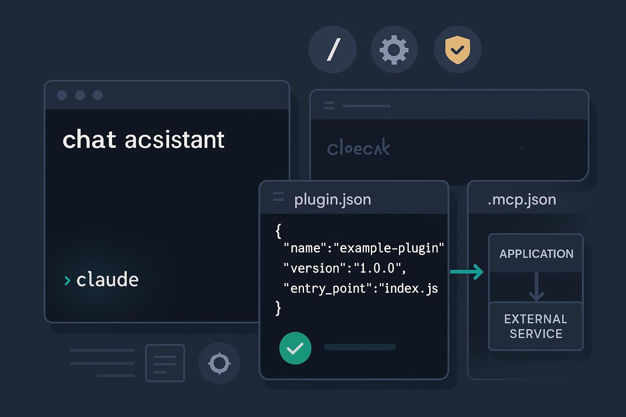
Task: Click the teal progress bar
Action: click(360, 347)
